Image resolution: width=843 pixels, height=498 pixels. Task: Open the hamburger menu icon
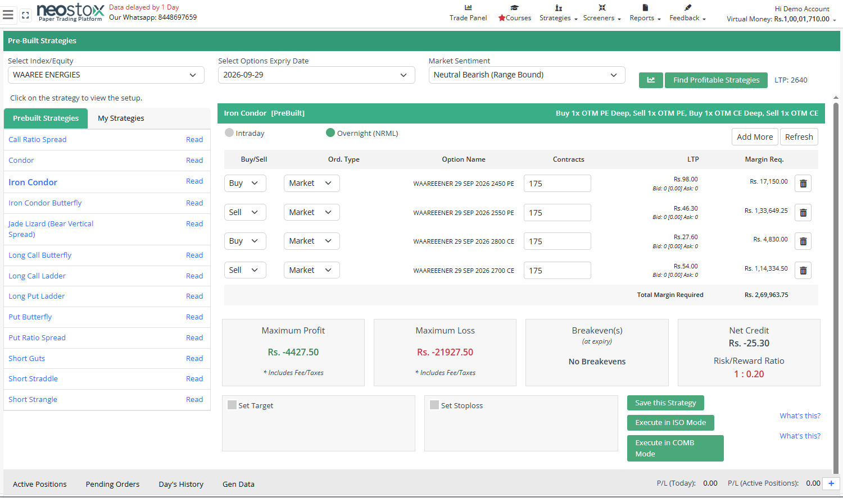(x=8, y=15)
